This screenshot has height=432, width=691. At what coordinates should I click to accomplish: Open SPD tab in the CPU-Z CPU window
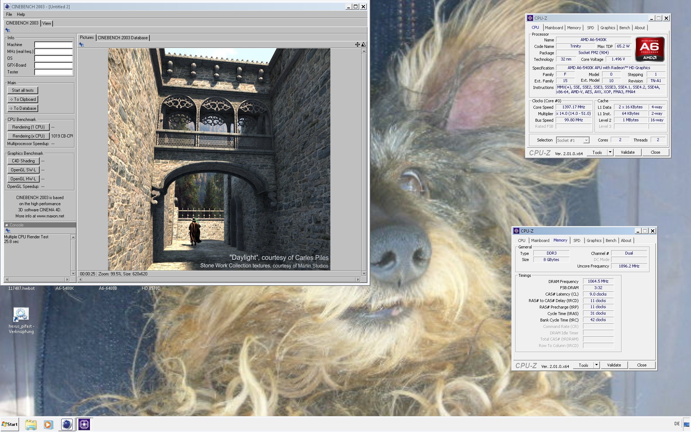(591, 28)
